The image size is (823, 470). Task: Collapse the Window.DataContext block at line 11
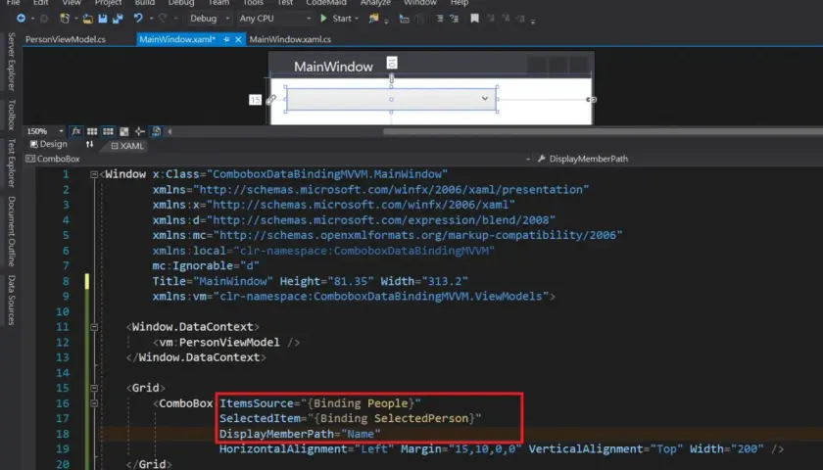94,327
